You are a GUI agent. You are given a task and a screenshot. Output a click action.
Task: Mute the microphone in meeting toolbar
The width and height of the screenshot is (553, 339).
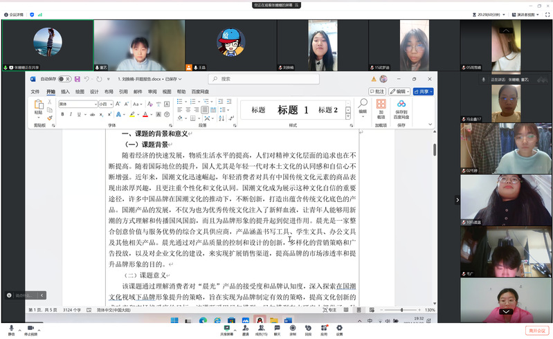click(11, 329)
